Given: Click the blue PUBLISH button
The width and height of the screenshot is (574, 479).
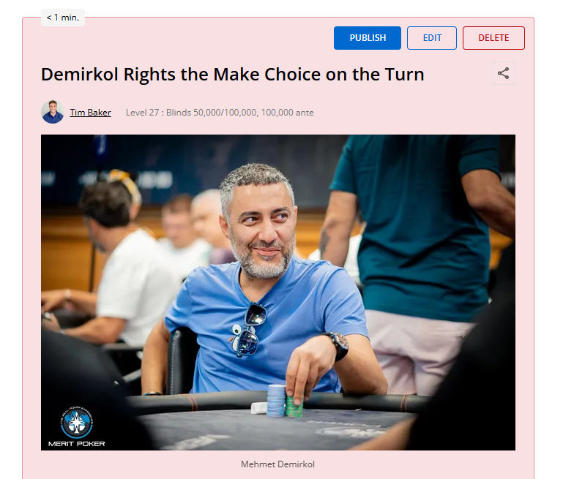Looking at the screenshot, I should point(368,38).
